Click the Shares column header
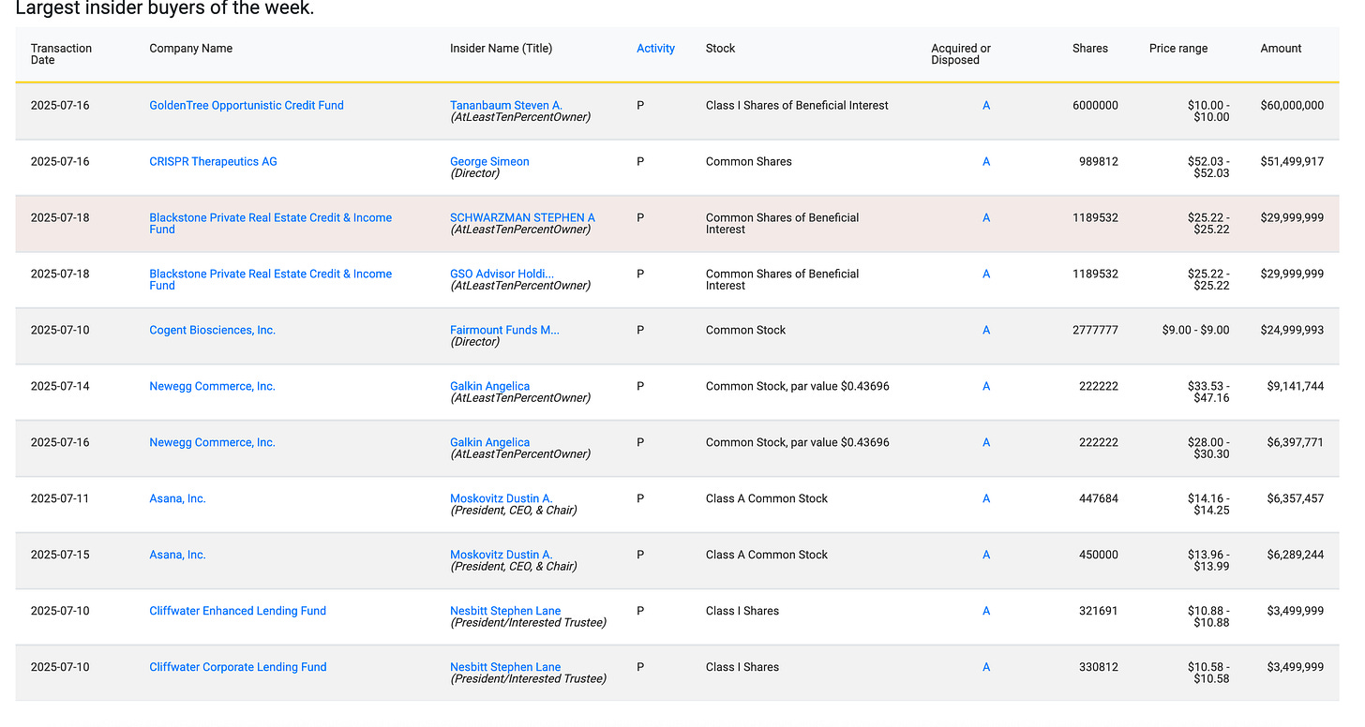This screenshot has height=727, width=1365. pos(1090,49)
